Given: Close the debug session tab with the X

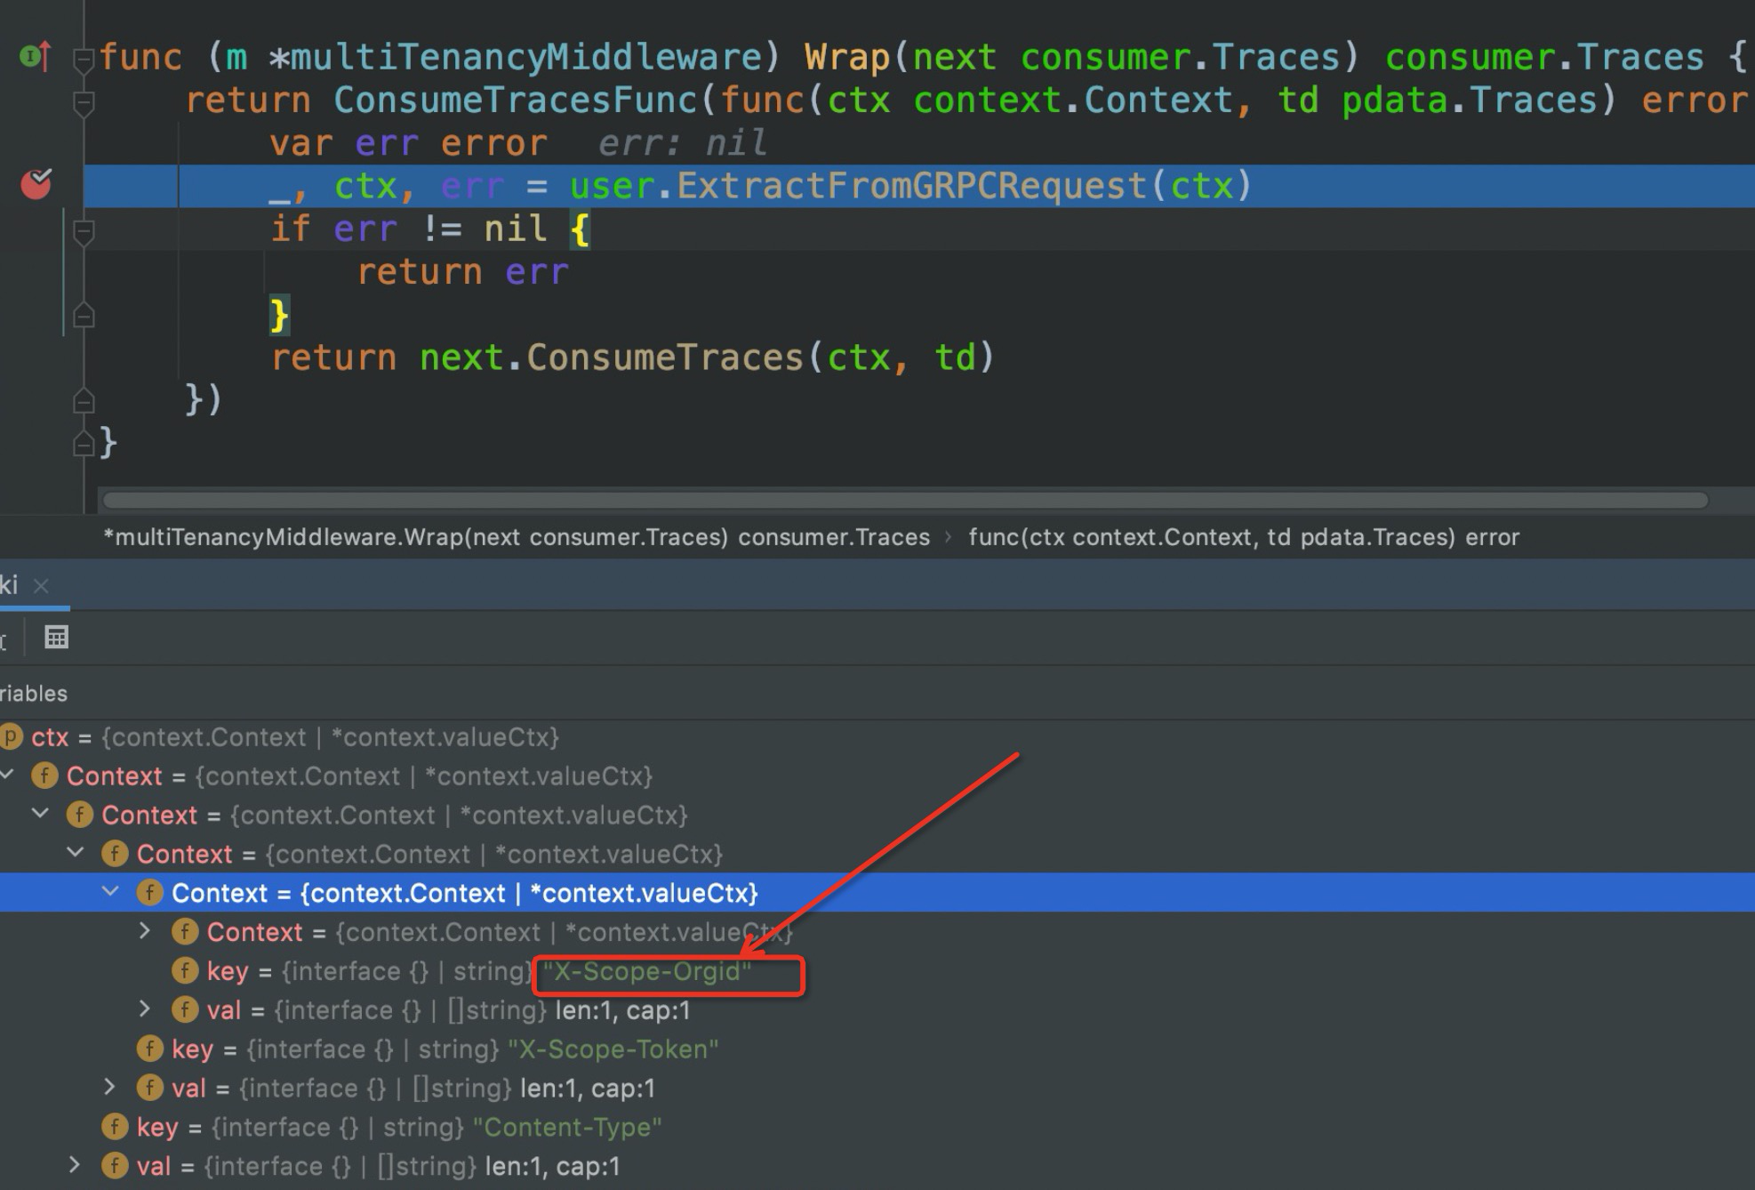Looking at the screenshot, I should [x=41, y=586].
